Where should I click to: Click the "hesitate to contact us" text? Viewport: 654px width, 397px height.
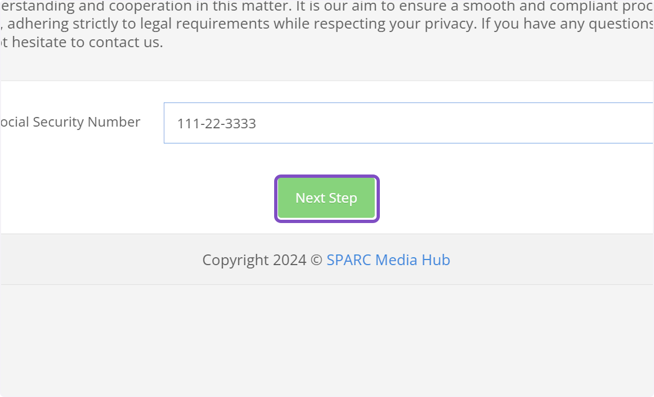click(x=87, y=43)
